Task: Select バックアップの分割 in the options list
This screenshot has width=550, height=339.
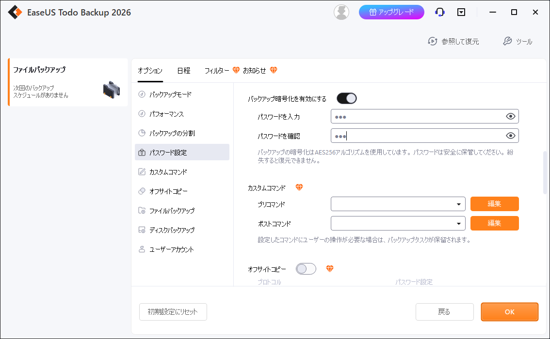Action: 182,133
